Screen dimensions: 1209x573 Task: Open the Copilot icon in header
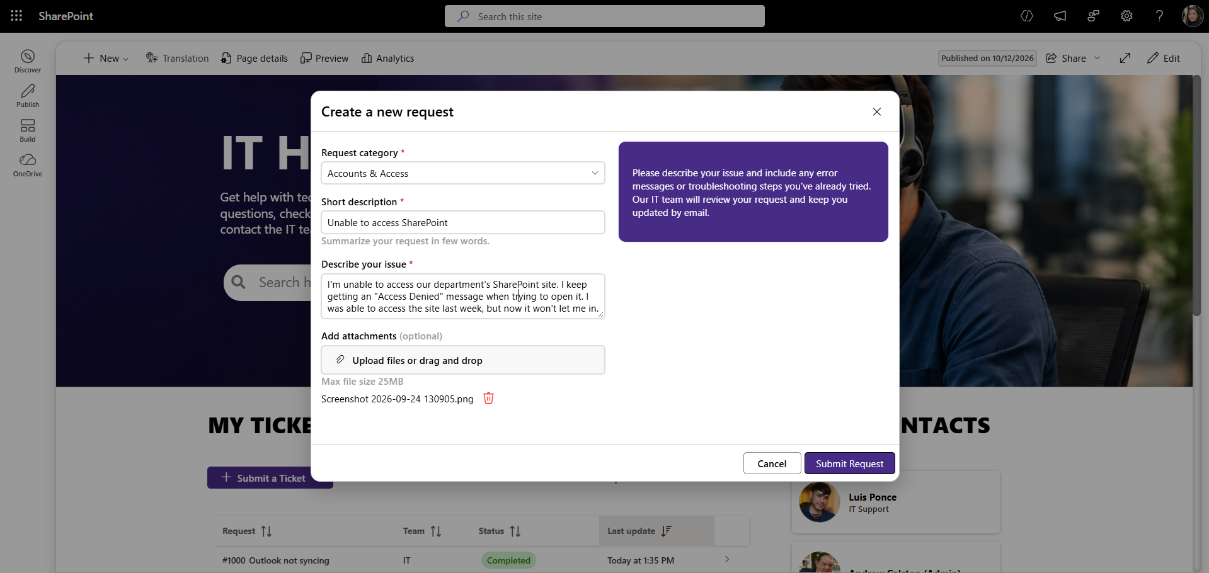1027,16
